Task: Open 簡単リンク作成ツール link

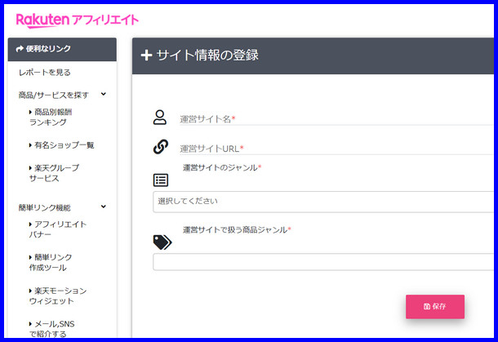Action: [x=51, y=262]
